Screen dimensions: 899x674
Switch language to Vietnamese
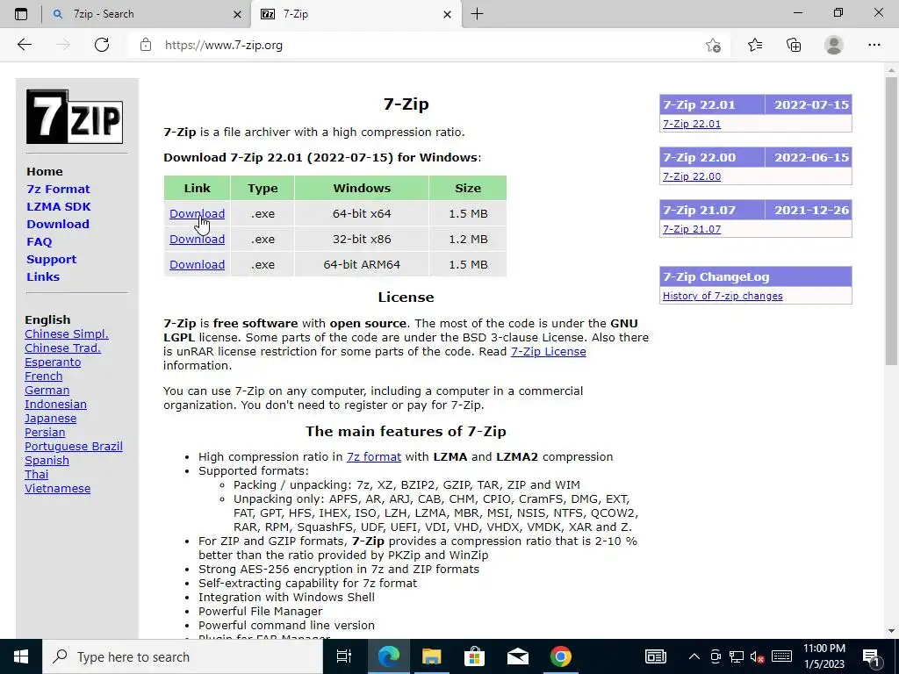pos(57,488)
